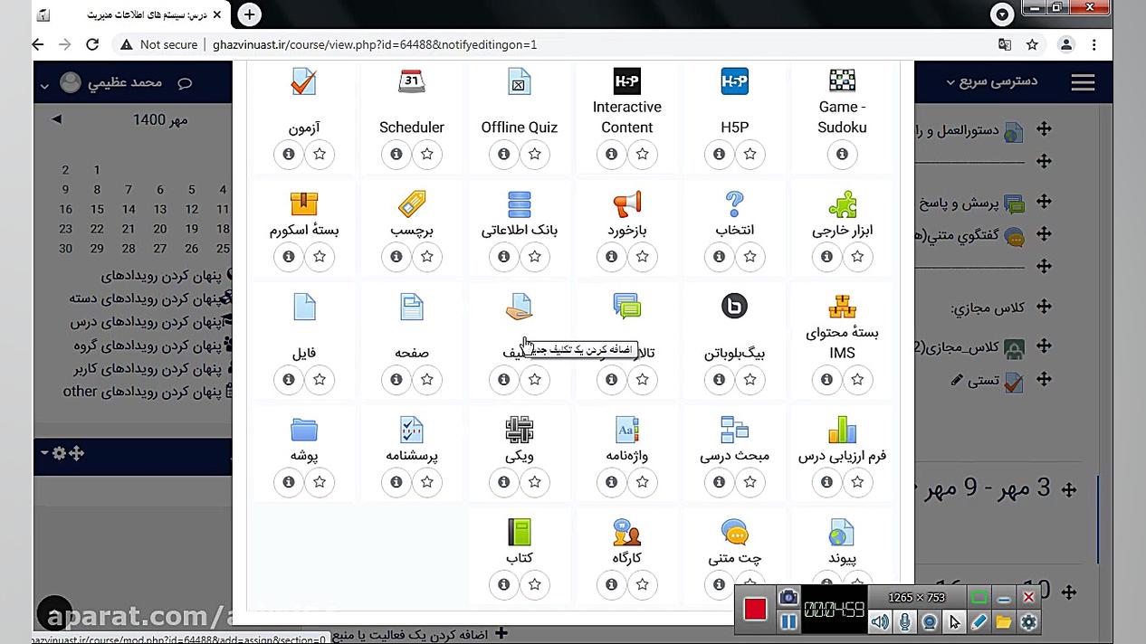Select the Game - Sudoku activity icon
1146x644 pixels.
click(842, 80)
